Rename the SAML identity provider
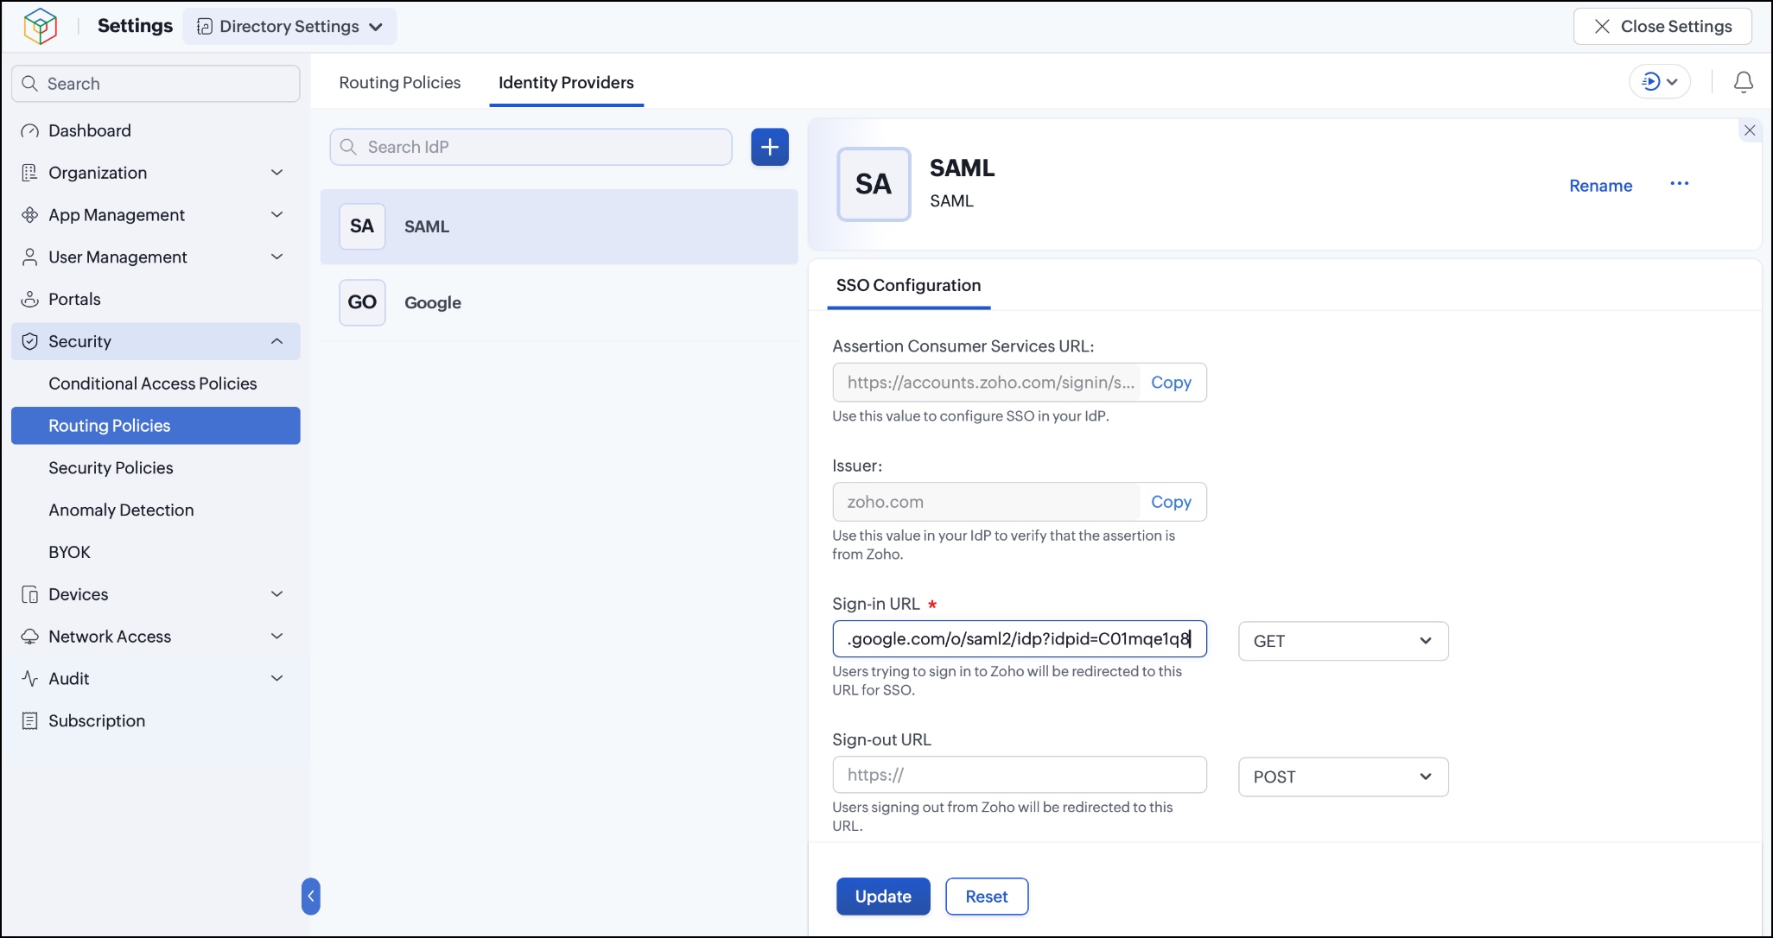The width and height of the screenshot is (1773, 938). tap(1601, 186)
